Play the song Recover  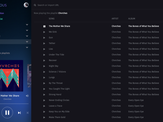(x=44, y=60)
